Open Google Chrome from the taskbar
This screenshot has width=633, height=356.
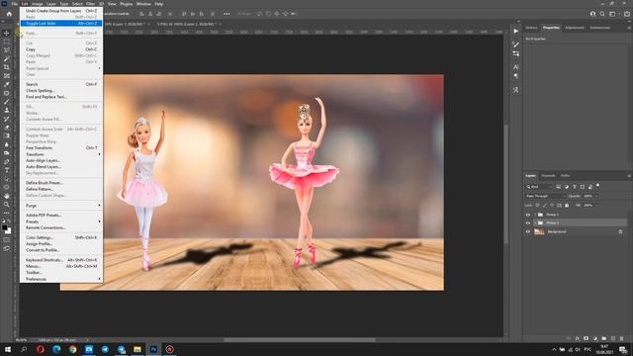click(72, 349)
